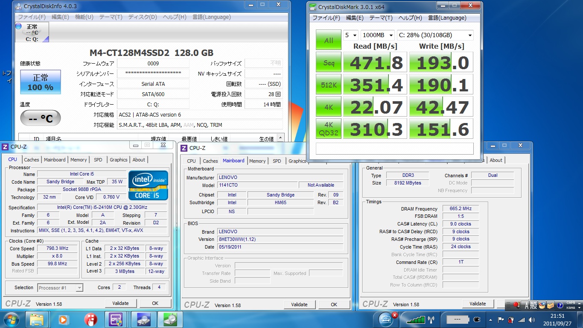Viewport: 583px width, 328px height.
Task: Open the Memory tab in middle CPU-Z window
Action: point(257,161)
